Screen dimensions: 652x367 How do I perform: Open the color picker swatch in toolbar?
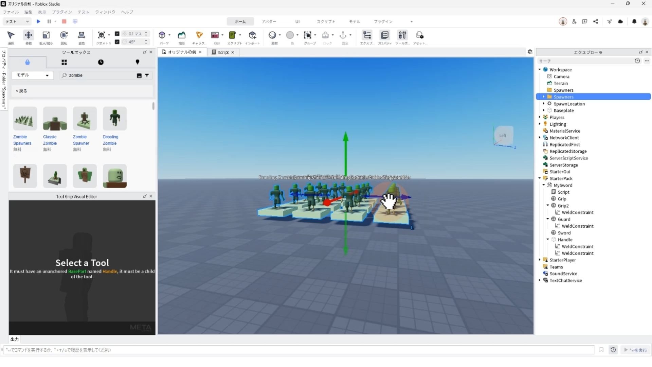click(290, 35)
